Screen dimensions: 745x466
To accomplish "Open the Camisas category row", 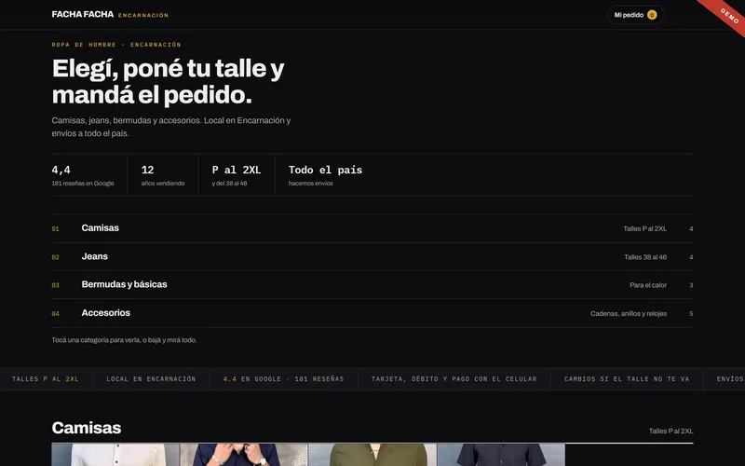I will [372, 228].
